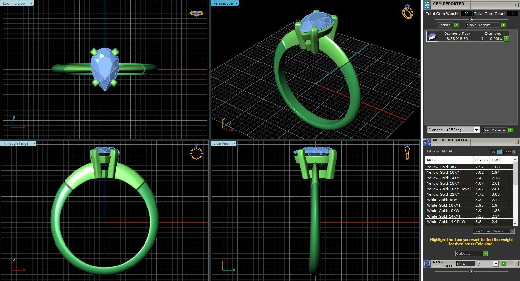Screen dimensions: 520x281
Task: Click the Total Gem Count value field
Action: pyautogui.click(x=512, y=14)
